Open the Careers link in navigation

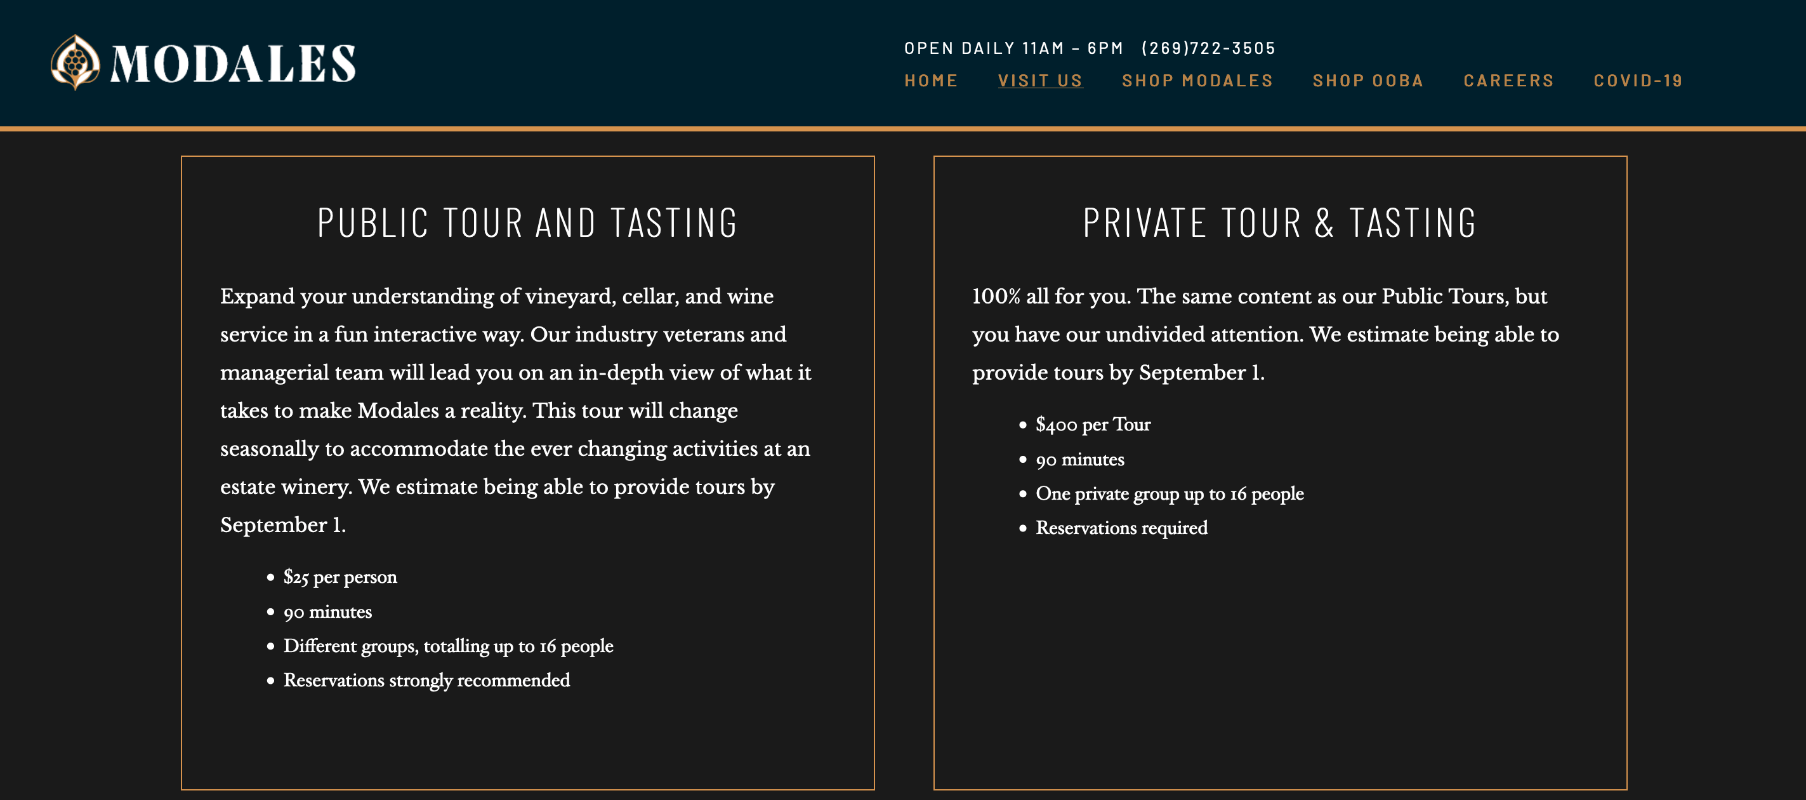[1509, 81]
